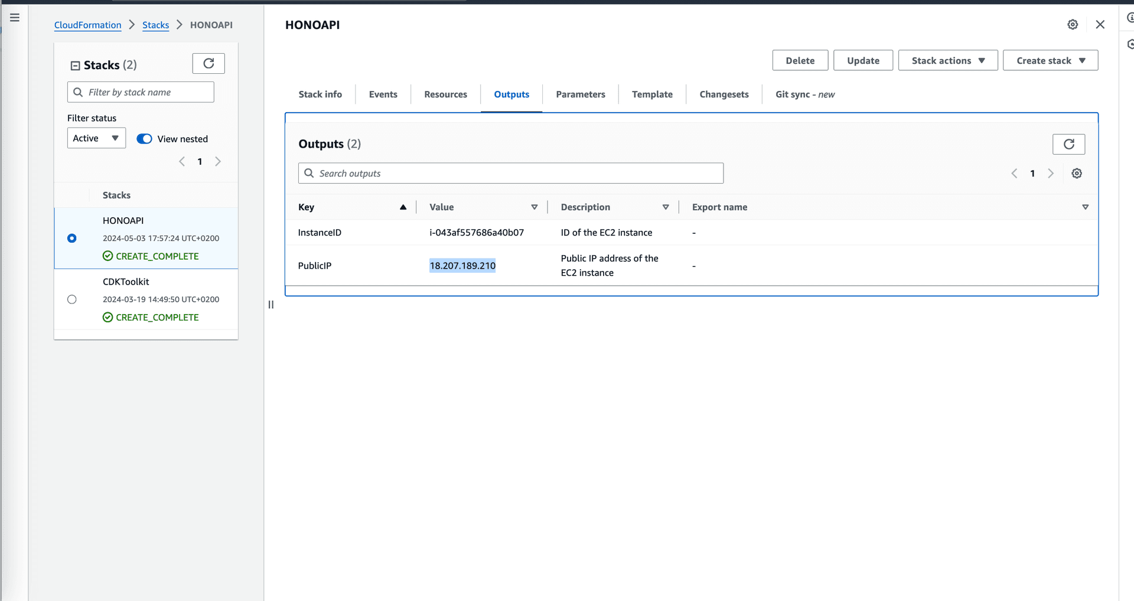Image resolution: width=1134 pixels, height=601 pixels.
Task: Switch to the Stack info tab
Action: pyautogui.click(x=320, y=94)
